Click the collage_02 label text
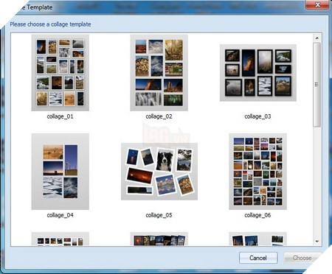Viewport: 332px width, 274px height. [159, 116]
